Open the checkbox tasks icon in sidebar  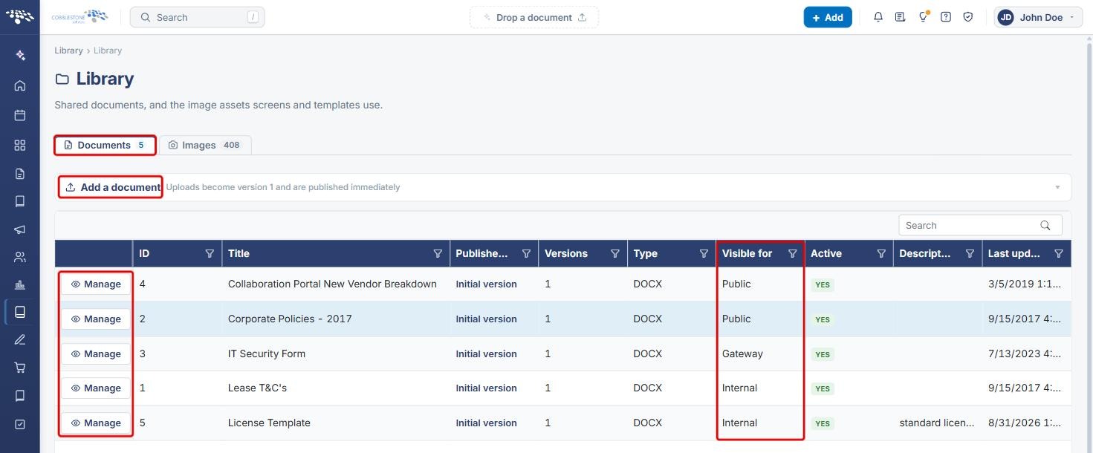click(x=20, y=424)
